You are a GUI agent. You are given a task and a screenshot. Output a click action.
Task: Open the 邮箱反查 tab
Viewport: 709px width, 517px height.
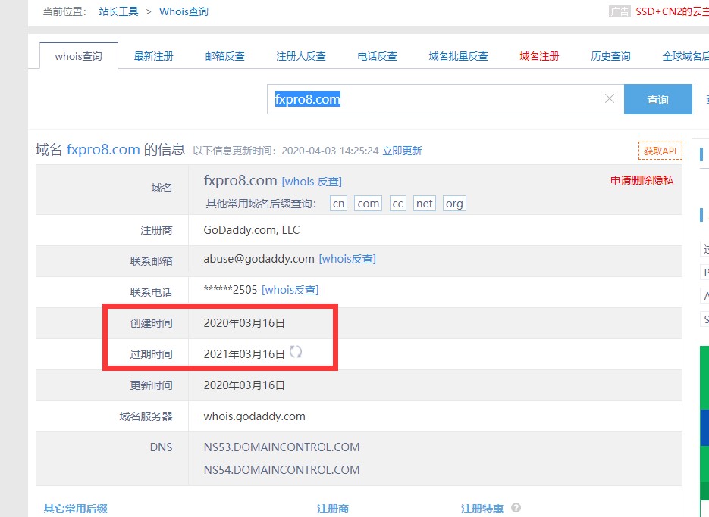point(224,56)
